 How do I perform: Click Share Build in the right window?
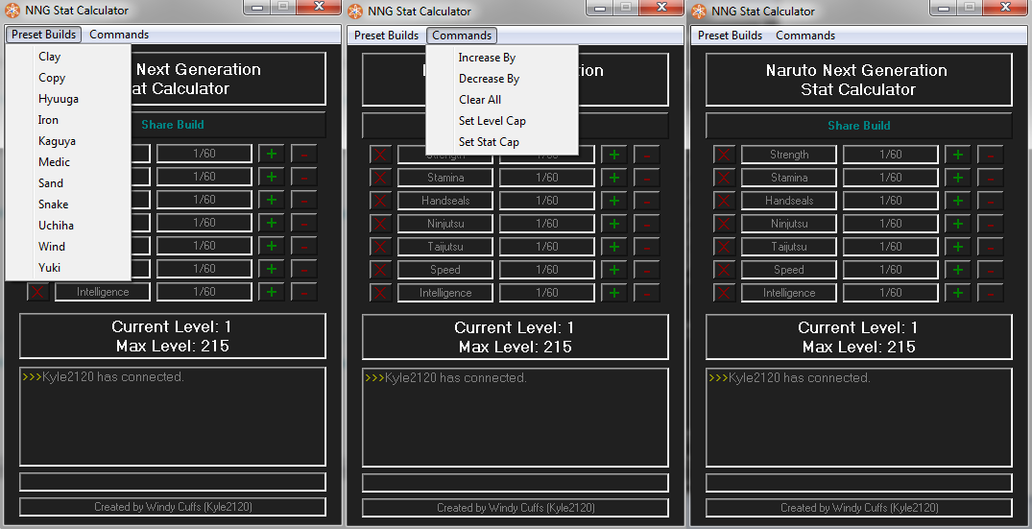click(x=859, y=126)
